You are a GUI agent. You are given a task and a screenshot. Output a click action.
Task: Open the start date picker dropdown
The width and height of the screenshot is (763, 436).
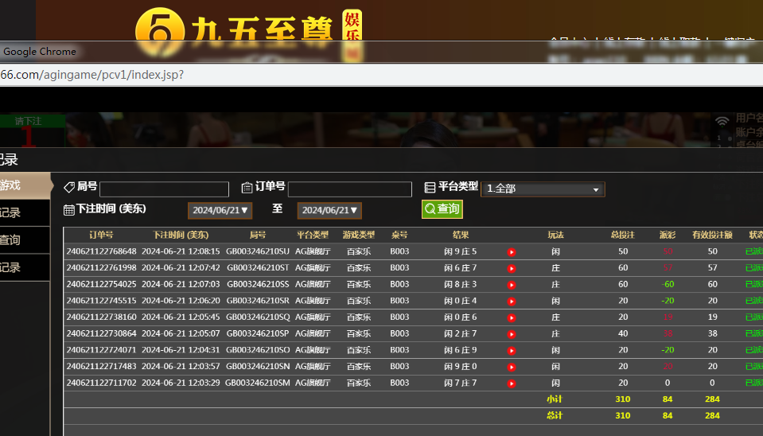point(220,211)
